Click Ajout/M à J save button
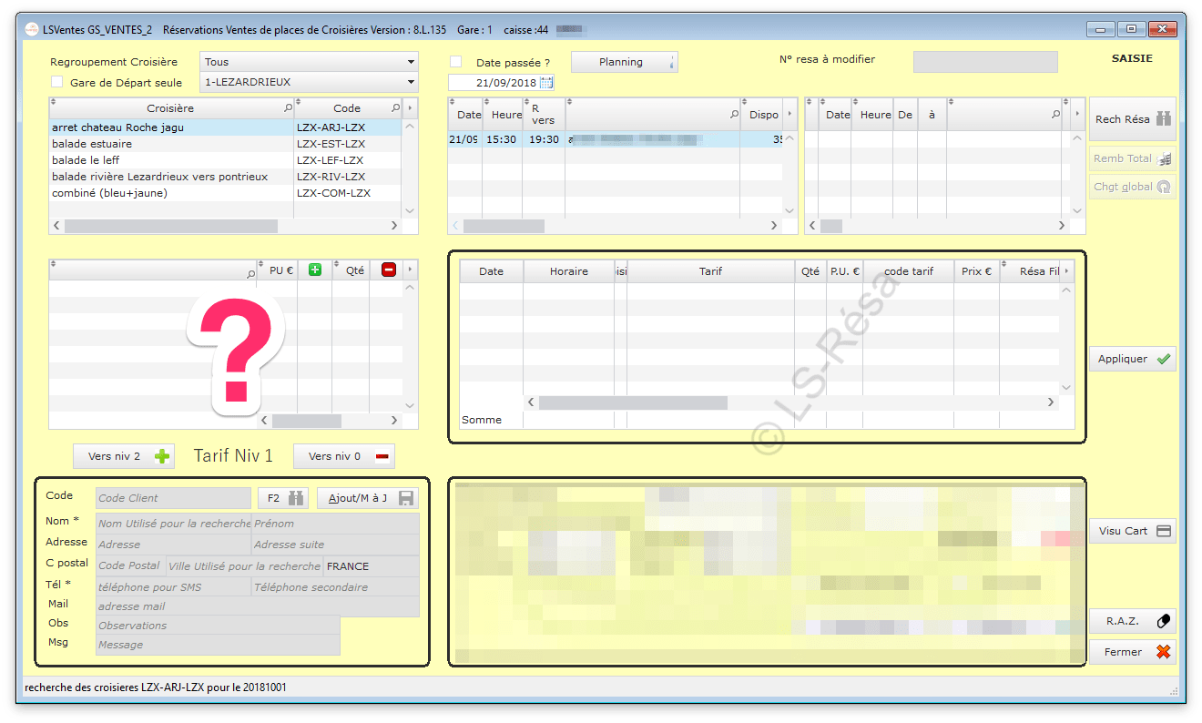1202x723 pixels. point(370,498)
